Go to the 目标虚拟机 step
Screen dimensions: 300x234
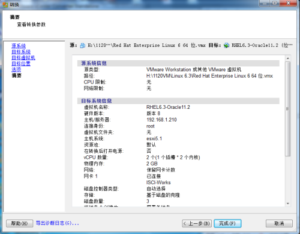pos(23,58)
